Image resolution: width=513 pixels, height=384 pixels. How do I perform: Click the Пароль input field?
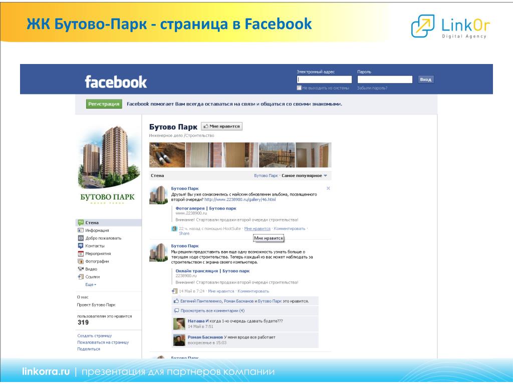click(385, 79)
